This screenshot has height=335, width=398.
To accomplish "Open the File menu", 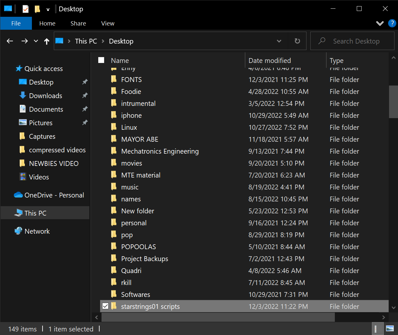I will click(x=16, y=23).
